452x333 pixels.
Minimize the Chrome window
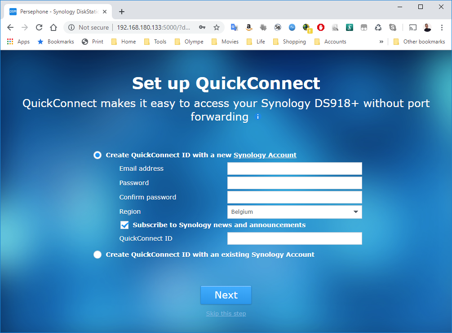point(400,7)
